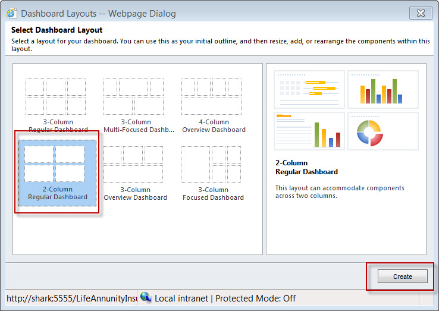
Task: Pick the 4-Column Overview Dashboard layout
Action: tap(214, 103)
